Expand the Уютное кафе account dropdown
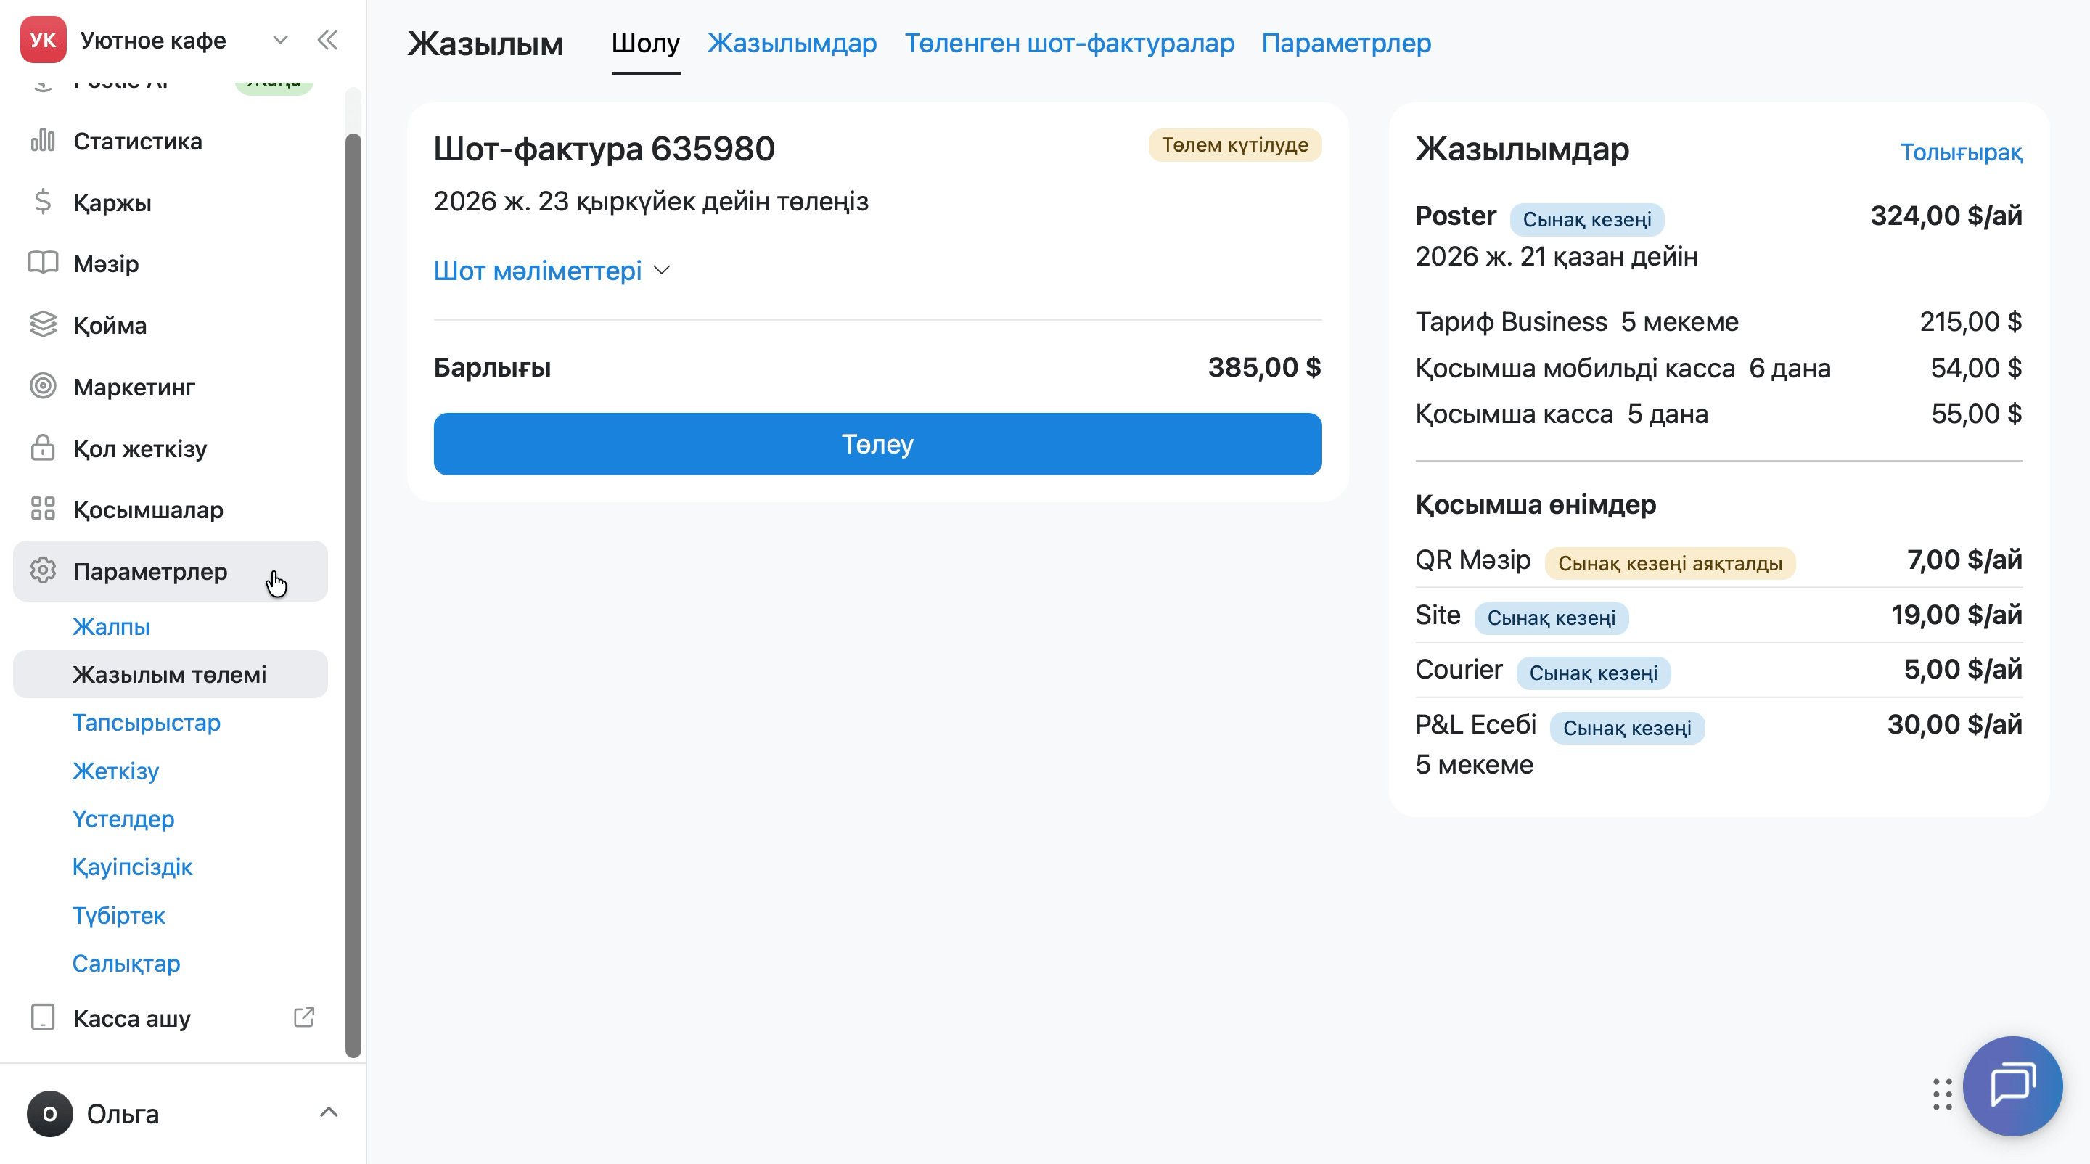This screenshot has height=1164, width=2090. [x=280, y=41]
